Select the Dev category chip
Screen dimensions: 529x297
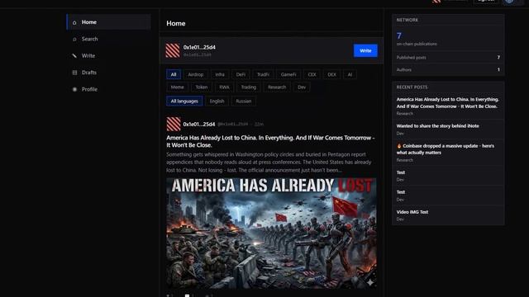pyautogui.click(x=302, y=87)
